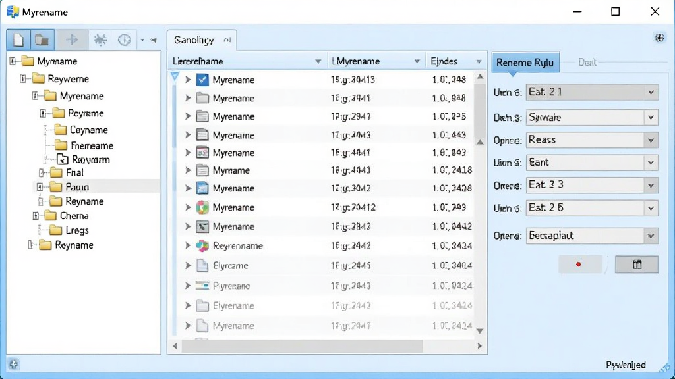Expand the Reyweme tree node
Screen dimensions: 675x379
coord(23,79)
